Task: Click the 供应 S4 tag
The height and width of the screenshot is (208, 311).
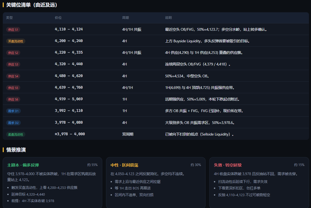Action: click(x=13, y=76)
